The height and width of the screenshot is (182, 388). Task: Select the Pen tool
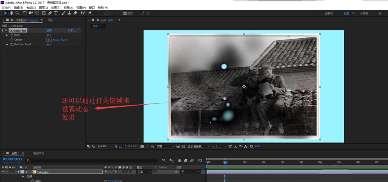point(50,13)
